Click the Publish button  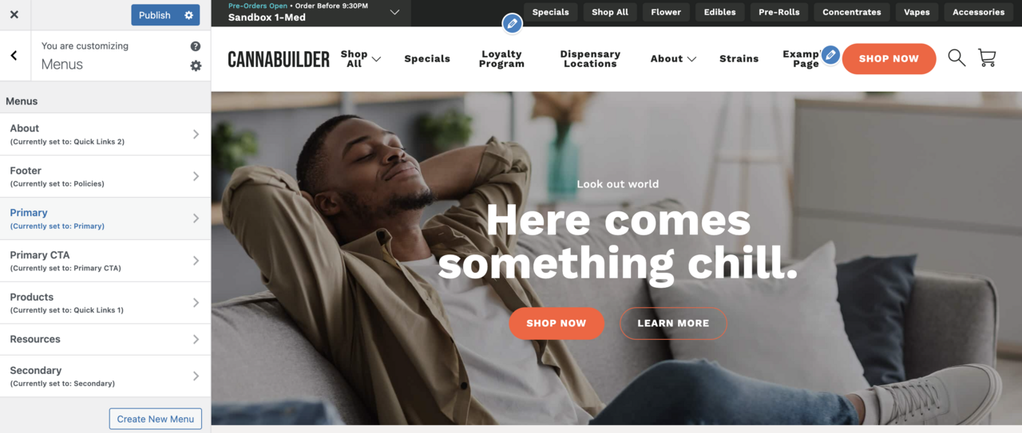(x=155, y=15)
